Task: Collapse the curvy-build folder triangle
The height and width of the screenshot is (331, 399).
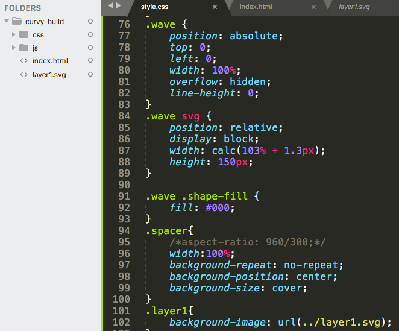Action: [x=7, y=21]
